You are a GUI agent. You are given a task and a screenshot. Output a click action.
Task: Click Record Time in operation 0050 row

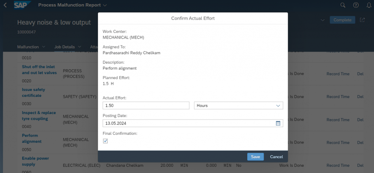click(x=338, y=142)
